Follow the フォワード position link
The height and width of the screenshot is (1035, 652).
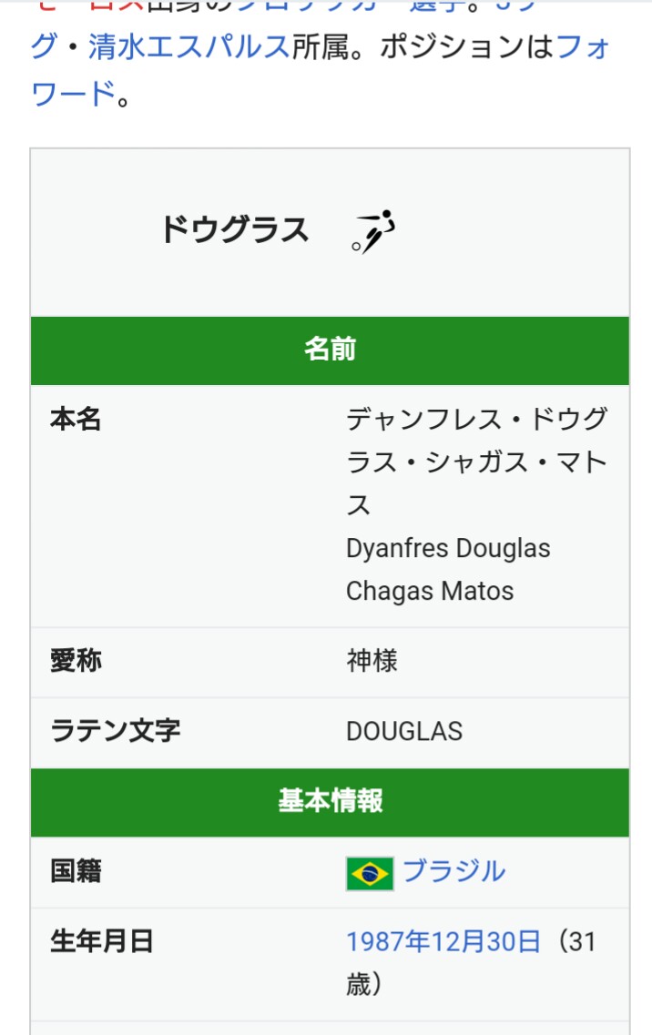coord(581,47)
